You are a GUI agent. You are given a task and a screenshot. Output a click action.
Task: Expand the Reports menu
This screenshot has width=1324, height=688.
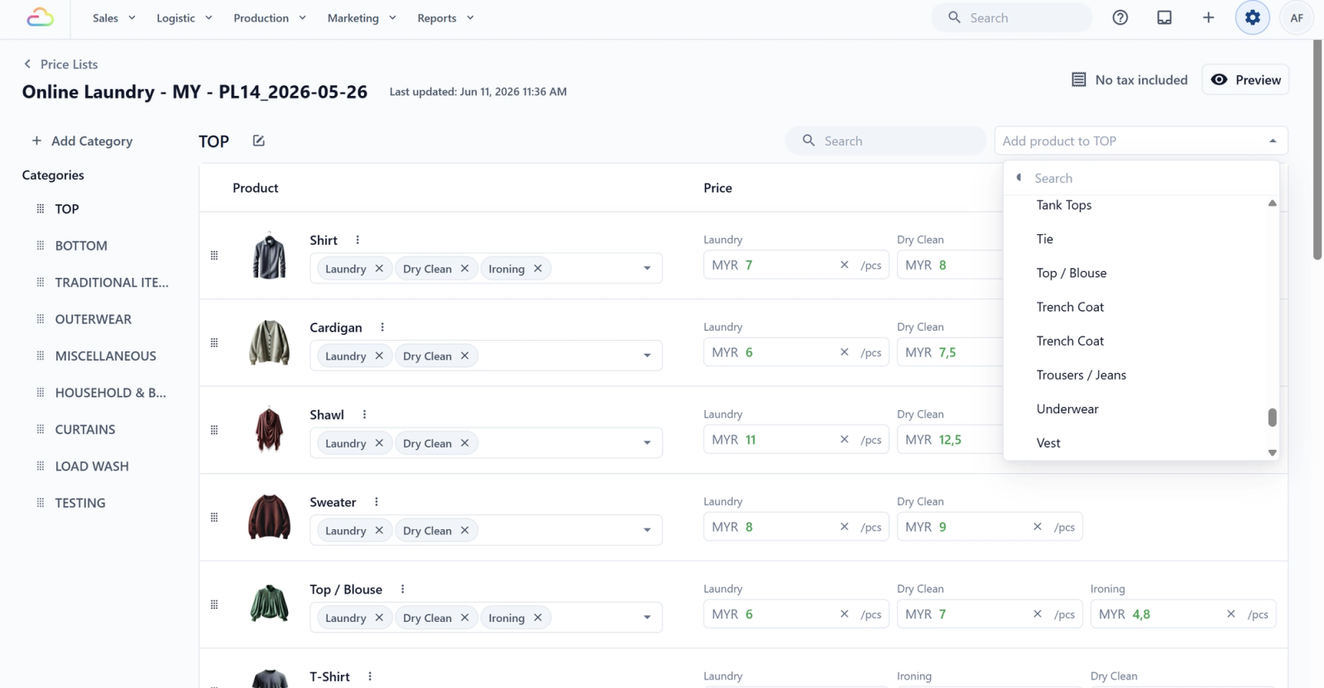(445, 17)
